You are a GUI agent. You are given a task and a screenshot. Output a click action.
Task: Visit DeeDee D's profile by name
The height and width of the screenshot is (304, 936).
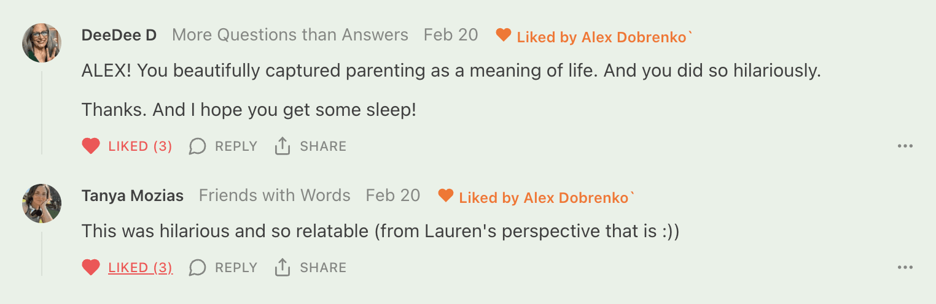click(x=119, y=36)
